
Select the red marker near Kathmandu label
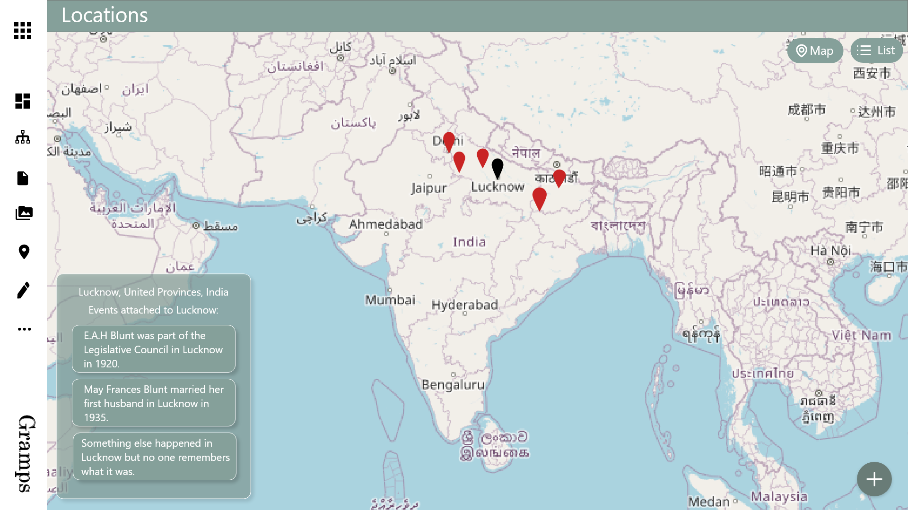559,178
